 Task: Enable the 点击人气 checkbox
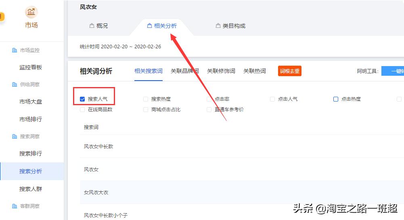pyautogui.click(x=272, y=99)
